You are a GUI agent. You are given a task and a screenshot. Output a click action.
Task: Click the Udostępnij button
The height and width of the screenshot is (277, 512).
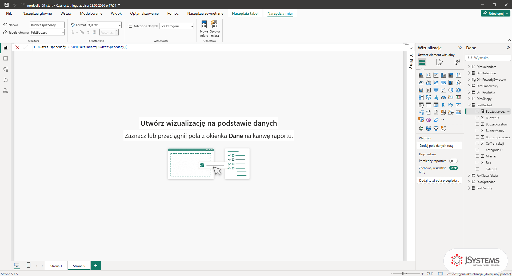pos(495,13)
